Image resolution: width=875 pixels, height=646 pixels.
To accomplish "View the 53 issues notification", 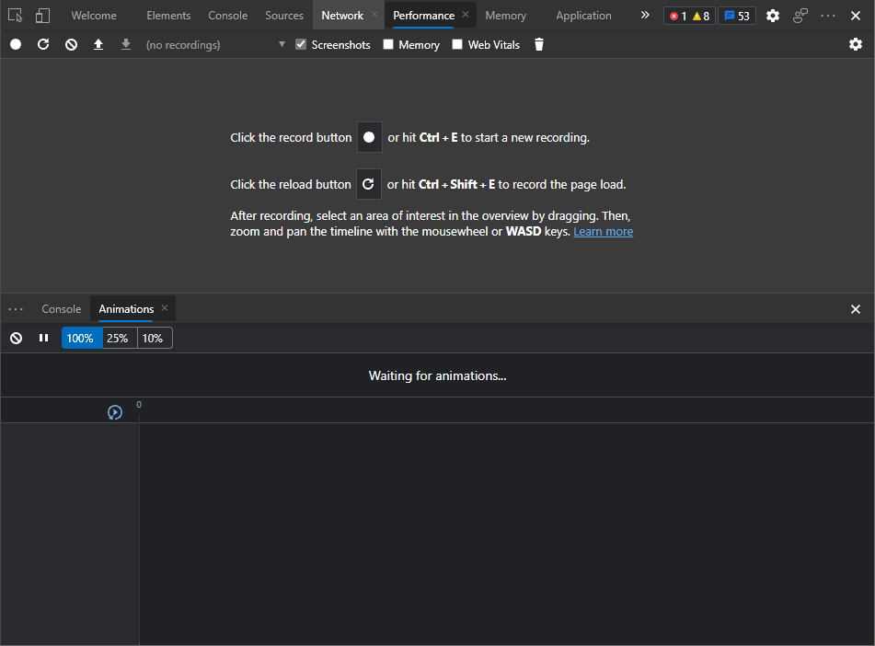I will [737, 16].
